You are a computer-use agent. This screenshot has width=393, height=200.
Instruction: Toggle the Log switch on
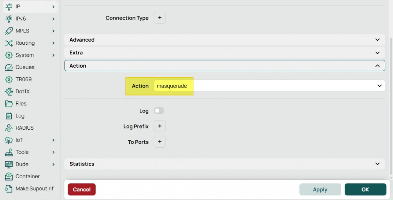pyautogui.click(x=159, y=111)
